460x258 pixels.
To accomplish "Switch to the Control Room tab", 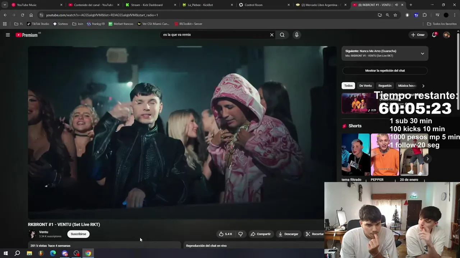I will pos(264,5).
